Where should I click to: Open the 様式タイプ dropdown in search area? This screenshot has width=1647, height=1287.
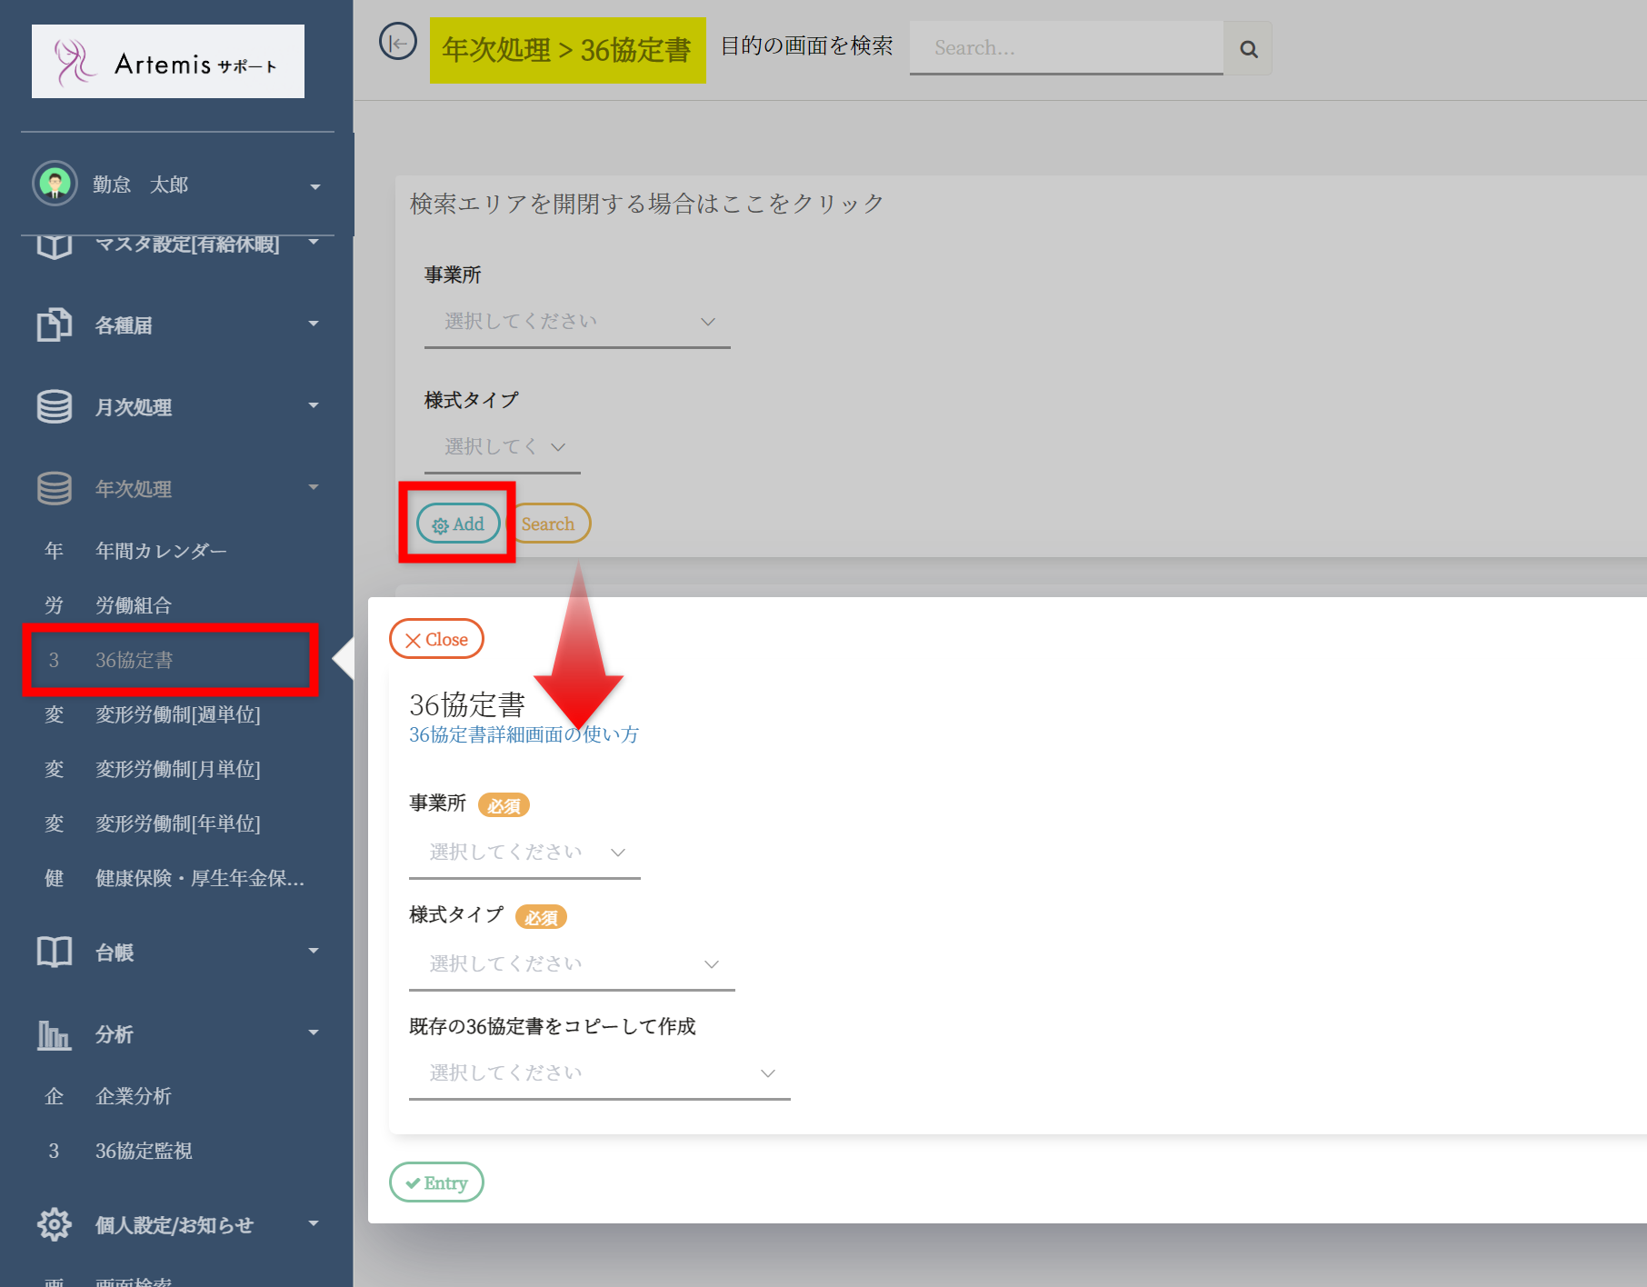coord(503,447)
